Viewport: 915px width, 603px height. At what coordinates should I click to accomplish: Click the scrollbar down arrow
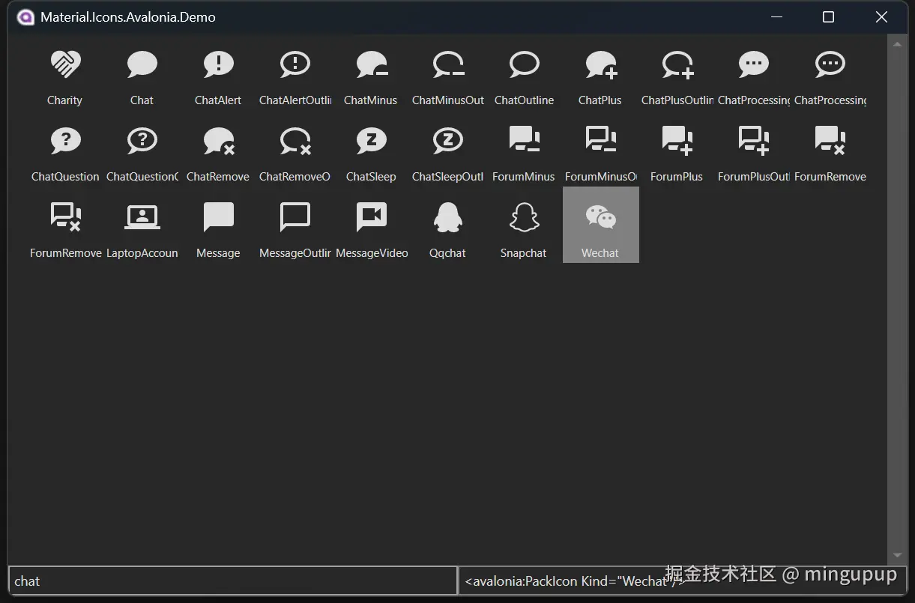tap(897, 555)
